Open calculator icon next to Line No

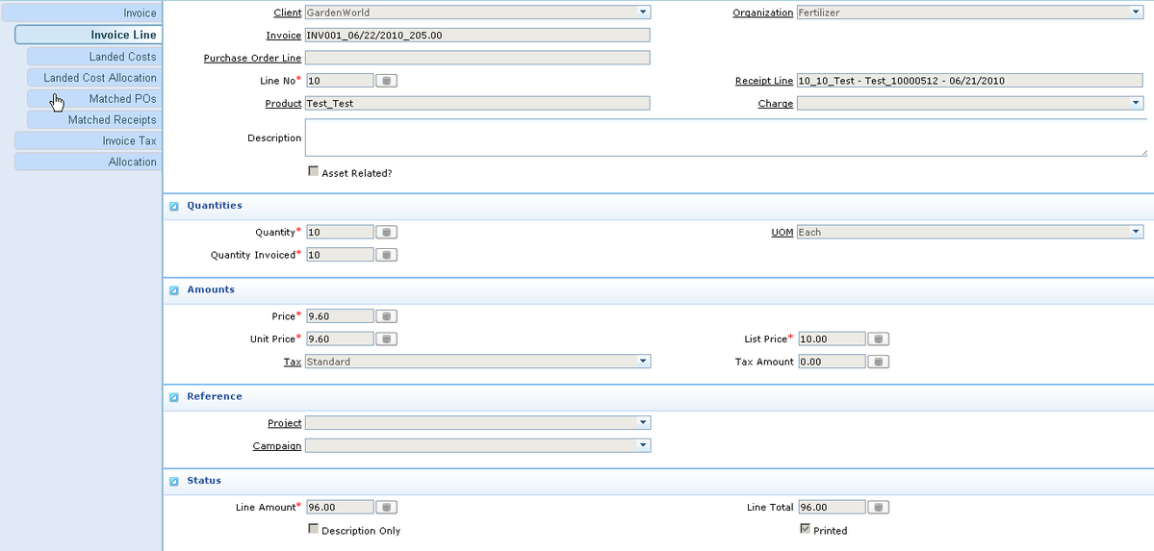pos(385,81)
